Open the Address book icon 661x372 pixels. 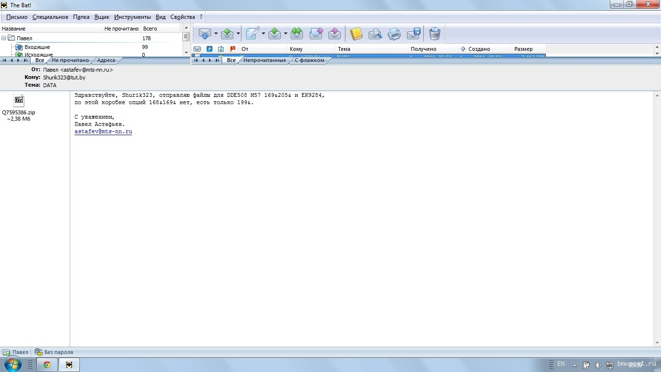(356, 33)
